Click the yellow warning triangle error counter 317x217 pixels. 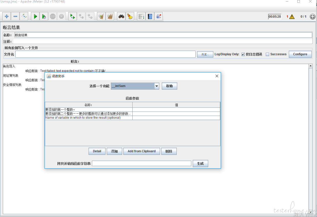pyautogui.click(x=292, y=17)
